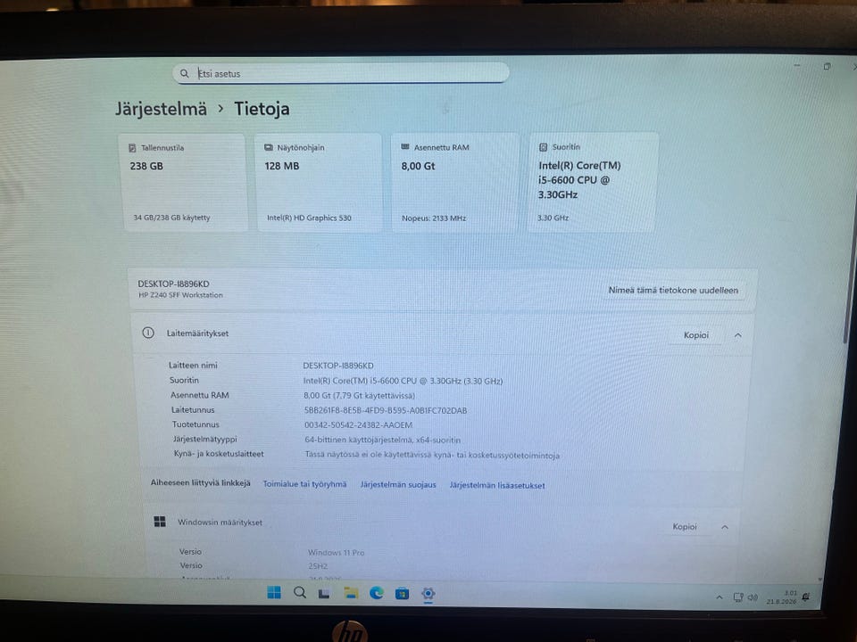Click the Etsi asetus search field

[x=341, y=73]
